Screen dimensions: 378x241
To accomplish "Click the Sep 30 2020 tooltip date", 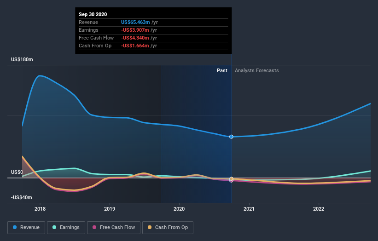I will tap(93, 14).
